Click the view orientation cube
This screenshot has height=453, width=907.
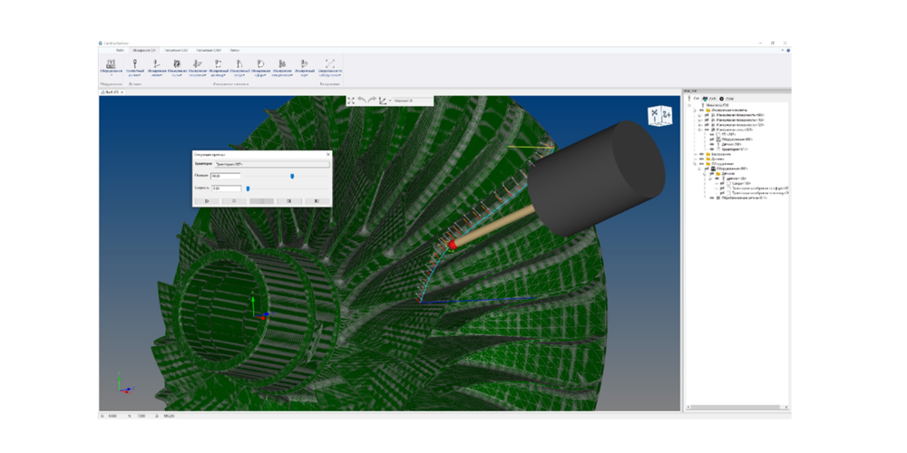[x=658, y=115]
